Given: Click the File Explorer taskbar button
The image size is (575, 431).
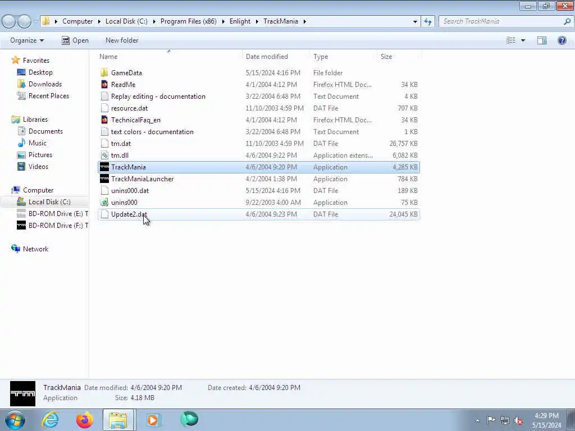Looking at the screenshot, I should click(x=118, y=420).
